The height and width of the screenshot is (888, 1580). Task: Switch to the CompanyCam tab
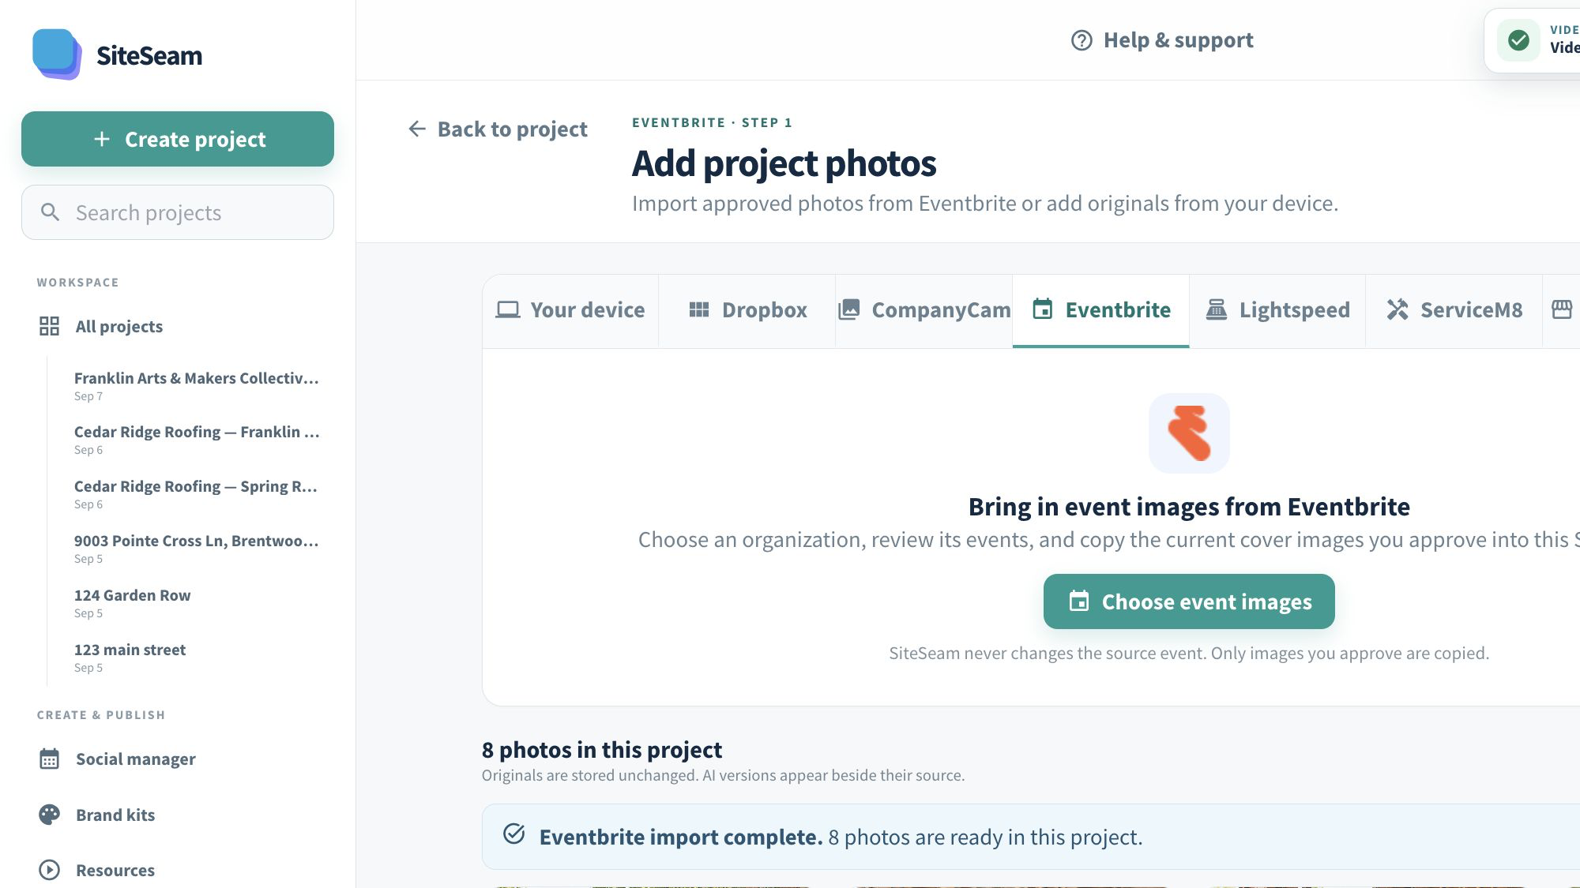(x=924, y=310)
